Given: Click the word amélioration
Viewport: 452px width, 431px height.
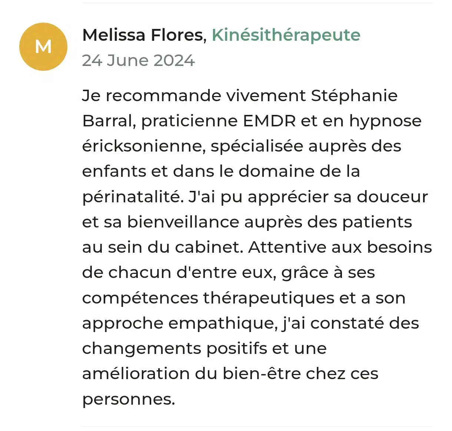Looking at the screenshot, I should coord(136,374).
